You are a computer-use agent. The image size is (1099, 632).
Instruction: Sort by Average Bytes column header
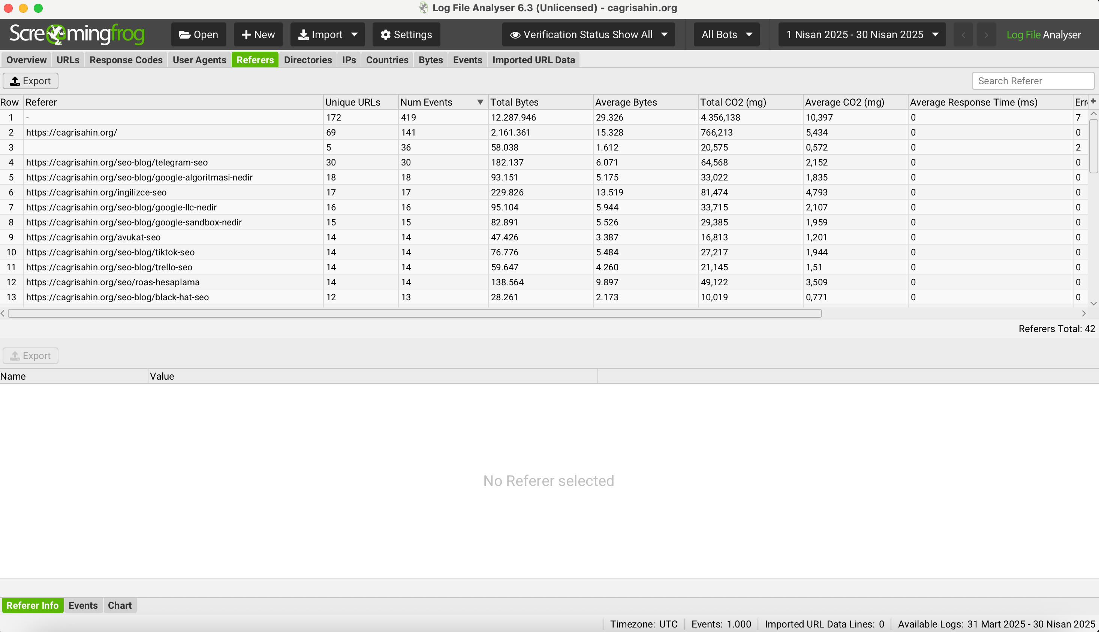click(x=646, y=102)
